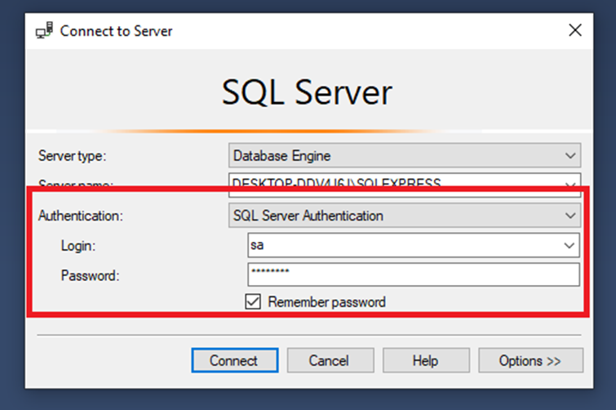Cancel the connection dialog

(x=330, y=360)
